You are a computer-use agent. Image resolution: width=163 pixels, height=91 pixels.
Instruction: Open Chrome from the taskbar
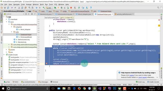click(x=84, y=88)
